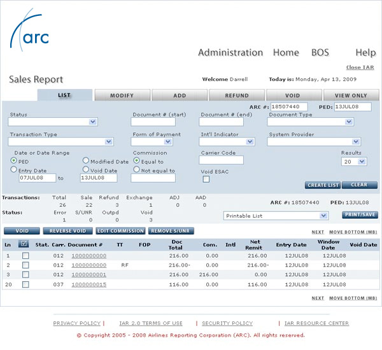Toggle the select-all checkbox in table header
The width and height of the screenshot is (382, 350).
24,244
